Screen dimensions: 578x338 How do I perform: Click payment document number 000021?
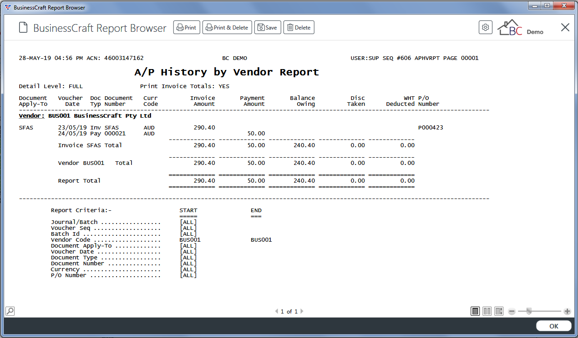(115, 134)
